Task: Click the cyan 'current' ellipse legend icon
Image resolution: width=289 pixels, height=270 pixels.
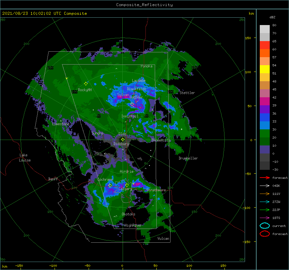Action: coord(265,226)
